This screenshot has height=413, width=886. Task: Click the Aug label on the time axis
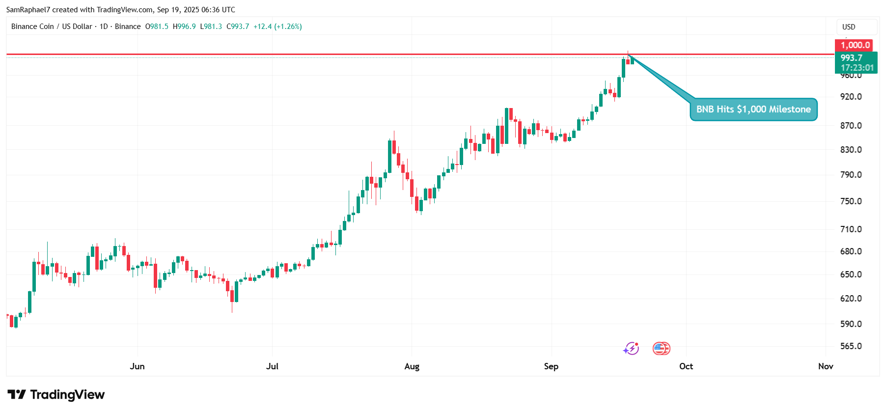[x=412, y=366]
